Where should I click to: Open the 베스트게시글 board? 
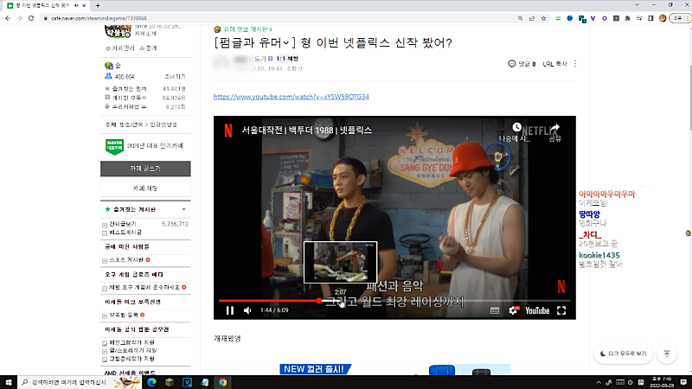125,233
